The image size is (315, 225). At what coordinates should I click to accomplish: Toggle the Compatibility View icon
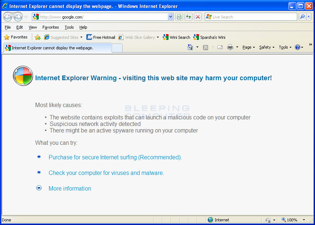(x=179, y=17)
